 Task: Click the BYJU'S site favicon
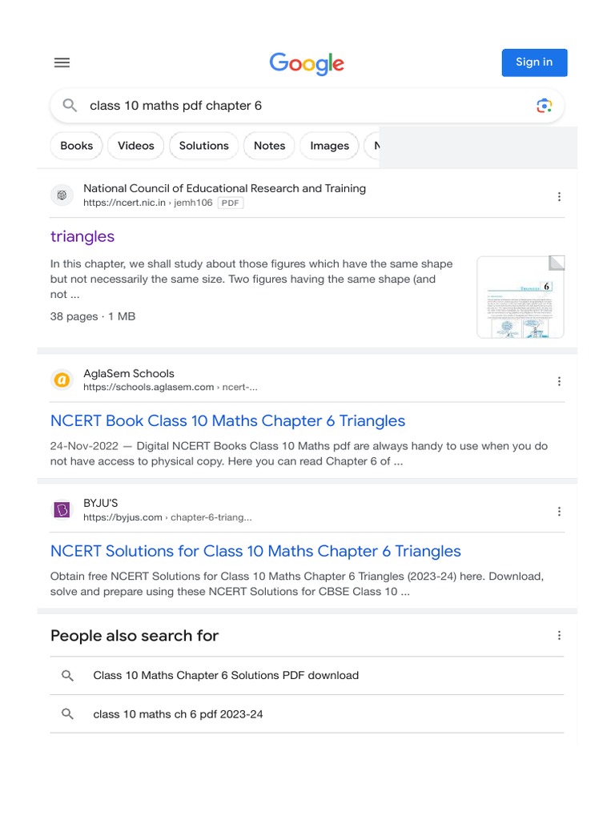click(62, 509)
